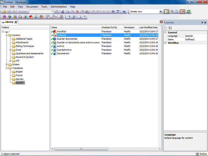Click the red X Delete icon

(x=77, y=12)
